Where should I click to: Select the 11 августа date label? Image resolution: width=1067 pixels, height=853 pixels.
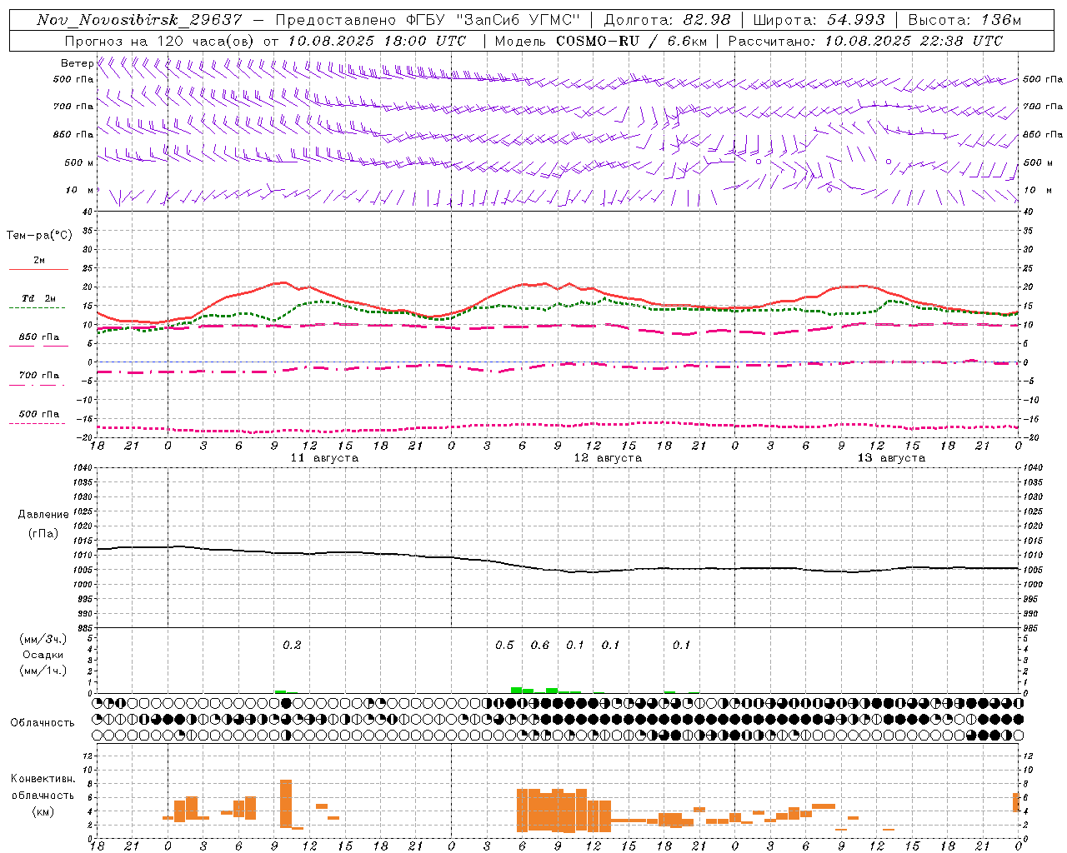[x=324, y=458]
